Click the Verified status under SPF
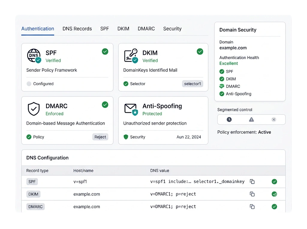307x229 pixels. click(x=53, y=60)
